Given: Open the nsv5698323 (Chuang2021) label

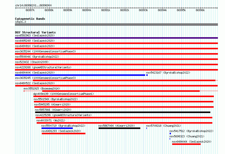Looking at the screenshot, I should tap(187, 136).
